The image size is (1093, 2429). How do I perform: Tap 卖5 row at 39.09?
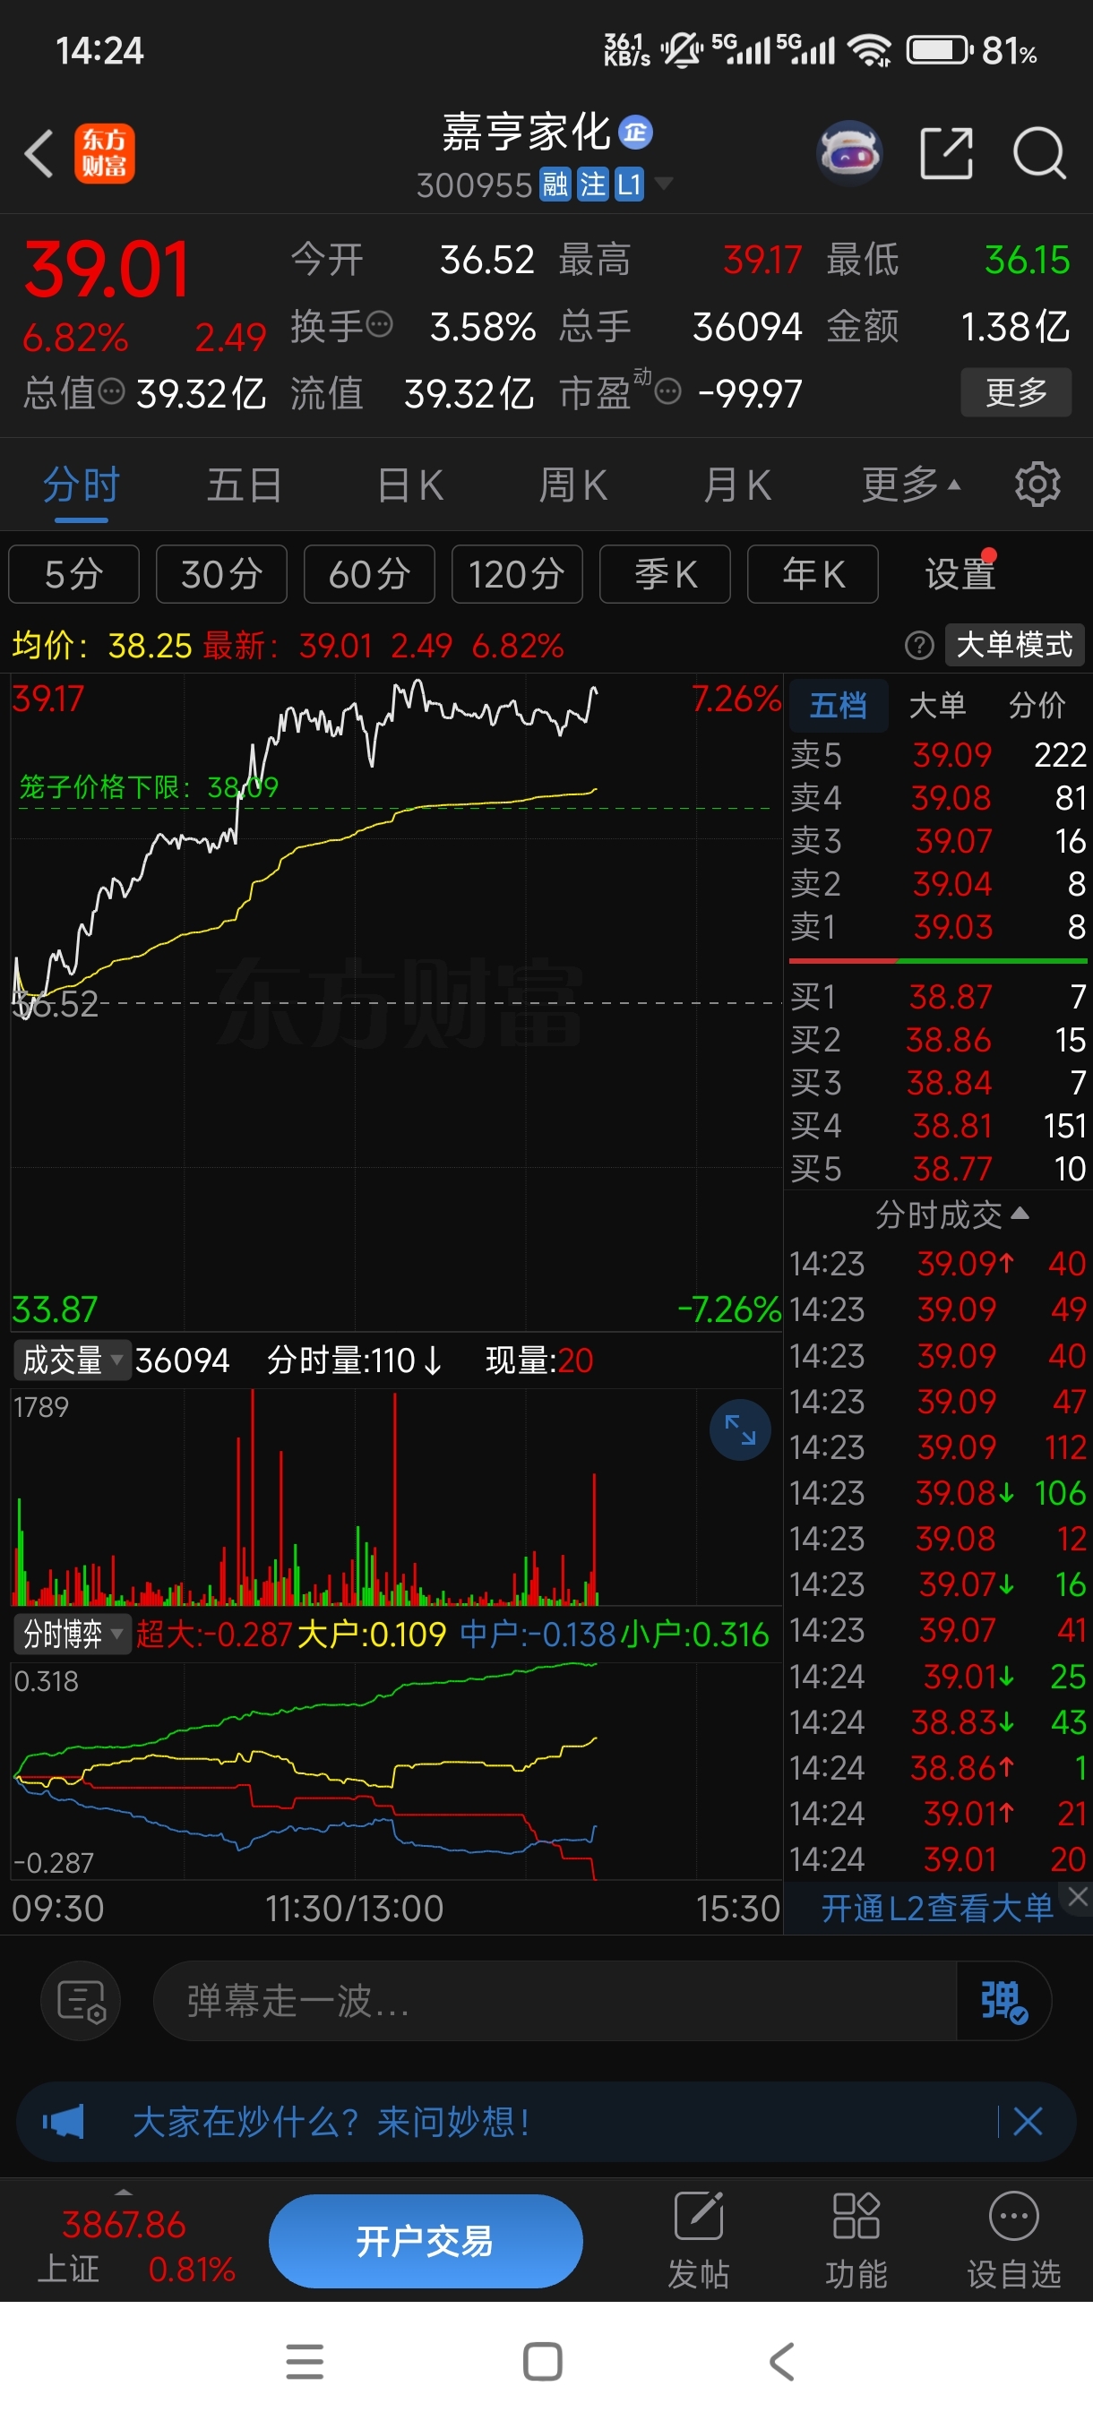click(x=938, y=754)
